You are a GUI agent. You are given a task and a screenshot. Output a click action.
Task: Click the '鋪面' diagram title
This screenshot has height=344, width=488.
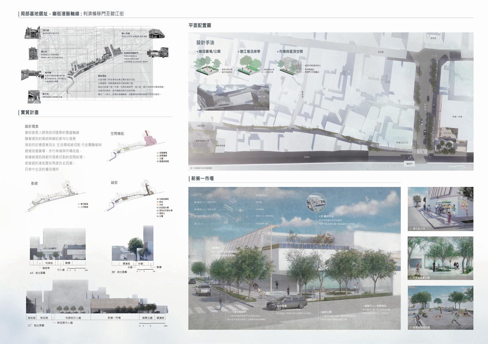click(114, 183)
